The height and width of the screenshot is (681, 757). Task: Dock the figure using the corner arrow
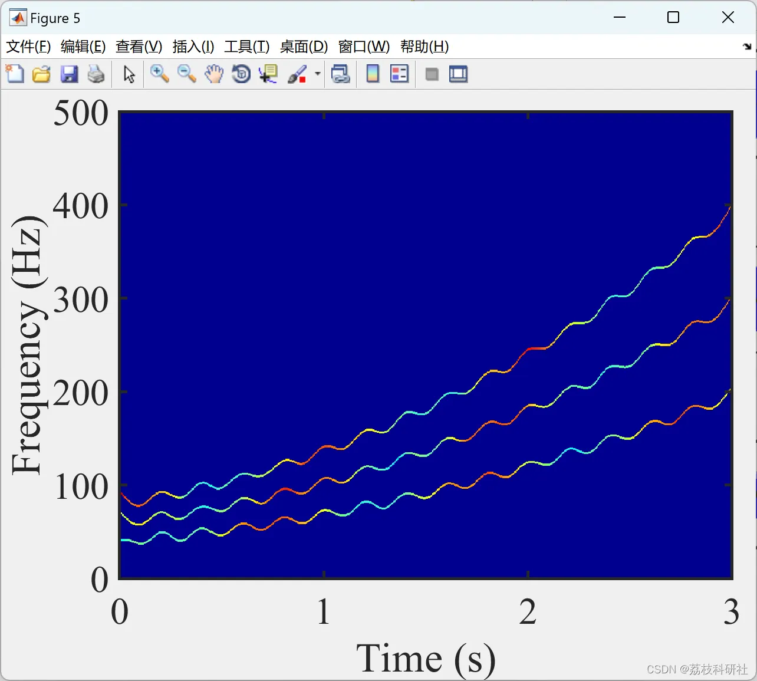(x=747, y=47)
